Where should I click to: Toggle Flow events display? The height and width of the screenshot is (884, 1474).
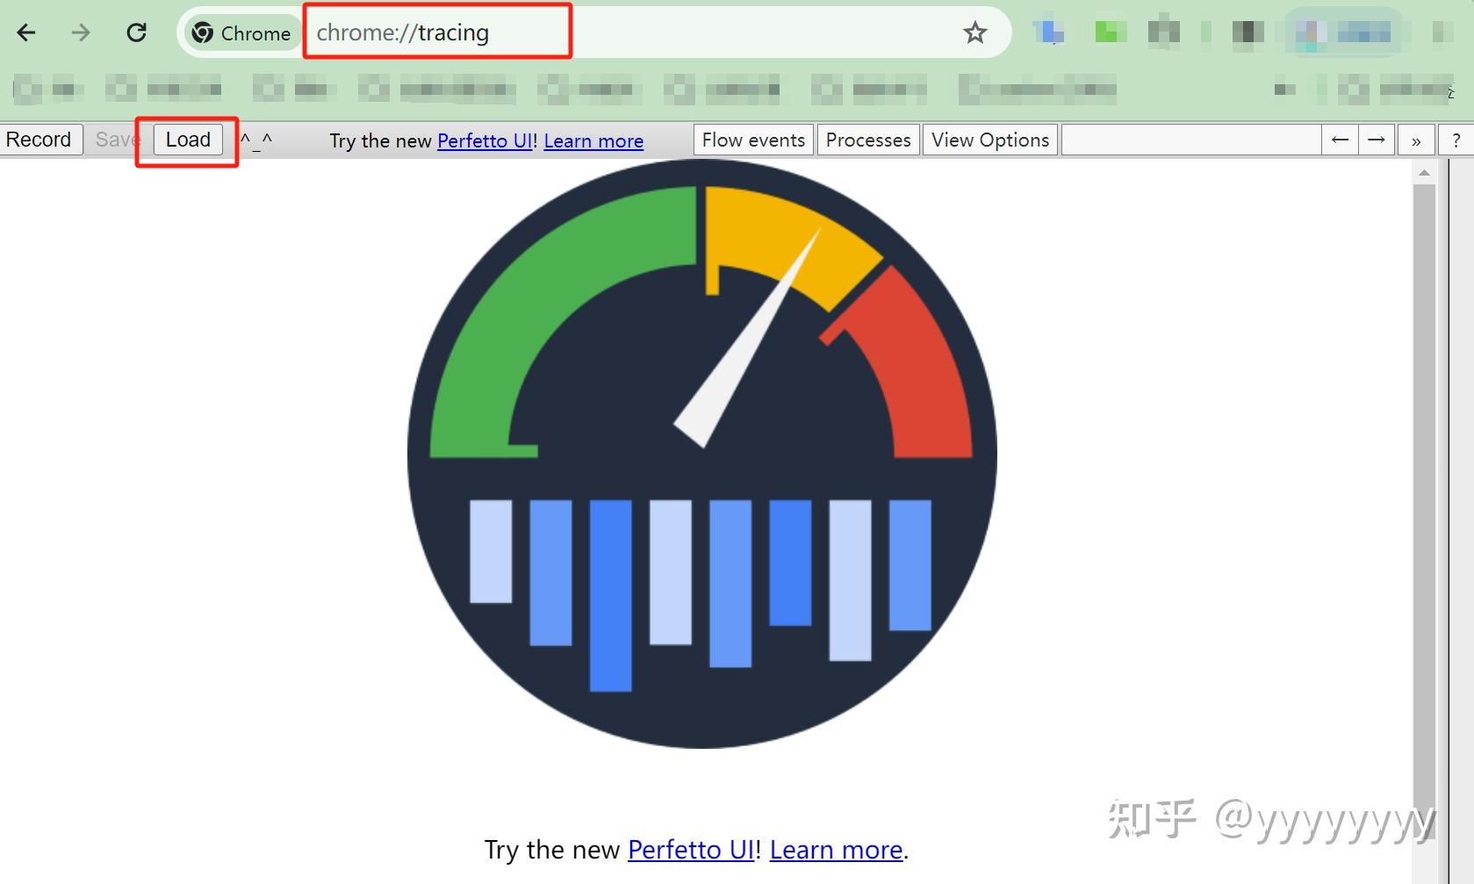752,140
